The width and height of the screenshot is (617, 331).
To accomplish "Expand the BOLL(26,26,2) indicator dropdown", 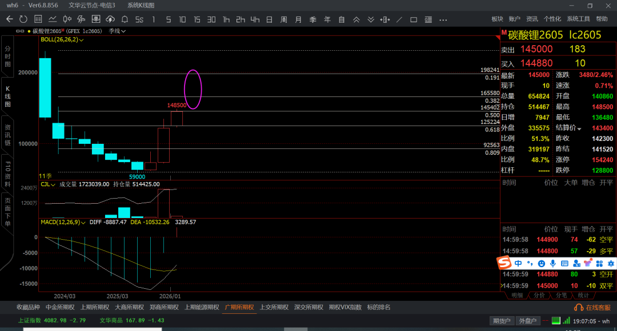I will [62, 40].
